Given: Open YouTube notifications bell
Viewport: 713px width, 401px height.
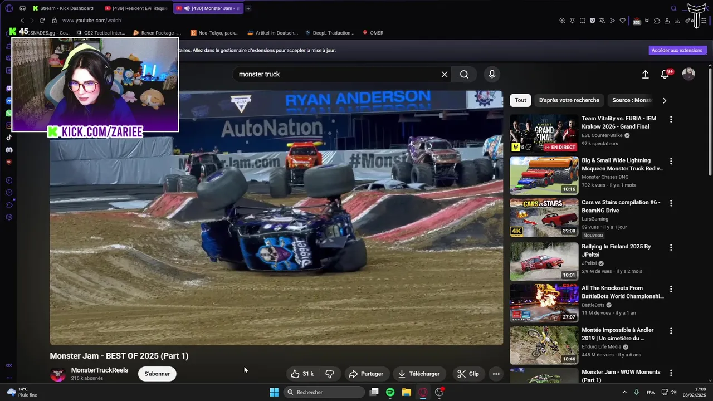Looking at the screenshot, I should tap(666, 74).
